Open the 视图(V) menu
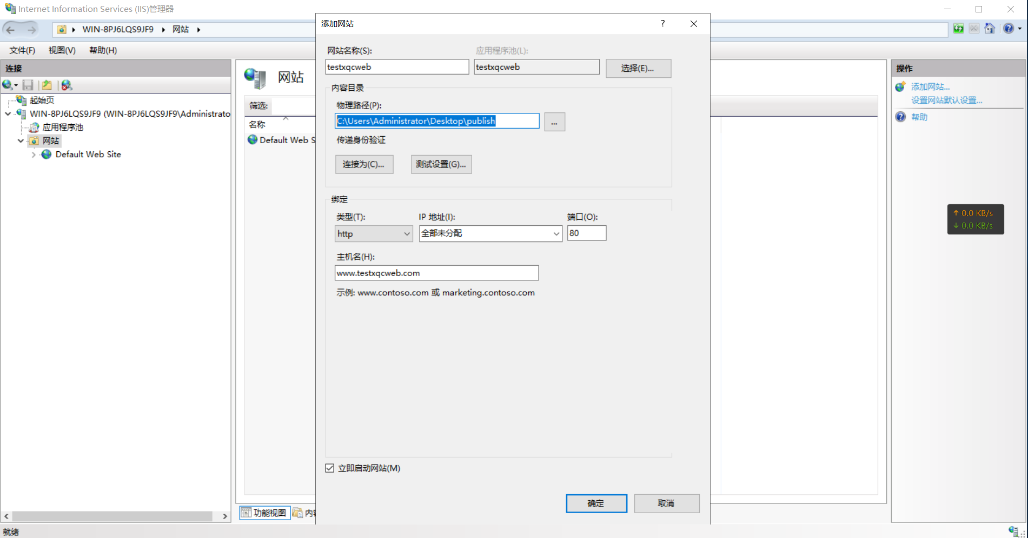The height and width of the screenshot is (538, 1028). (62, 50)
